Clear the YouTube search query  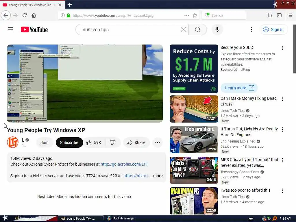[184, 30]
